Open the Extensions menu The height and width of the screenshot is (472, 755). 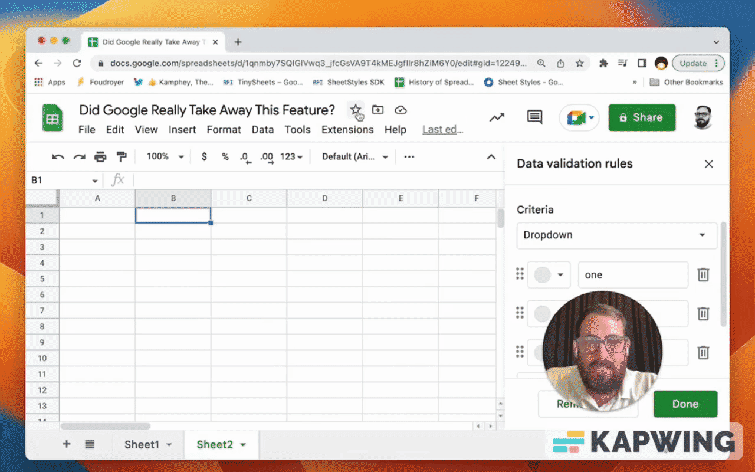(347, 130)
